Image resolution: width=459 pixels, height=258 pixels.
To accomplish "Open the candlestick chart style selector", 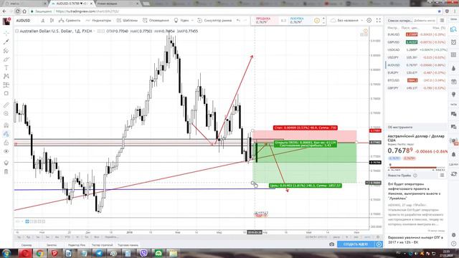I will point(52,21).
